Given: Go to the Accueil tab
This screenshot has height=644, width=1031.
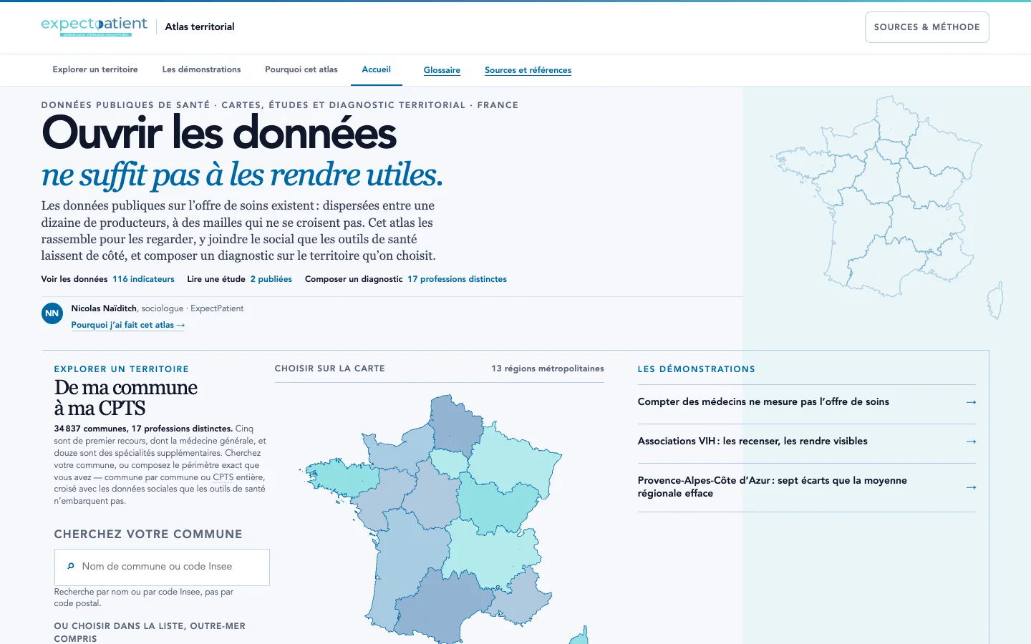Looking at the screenshot, I should tap(376, 69).
